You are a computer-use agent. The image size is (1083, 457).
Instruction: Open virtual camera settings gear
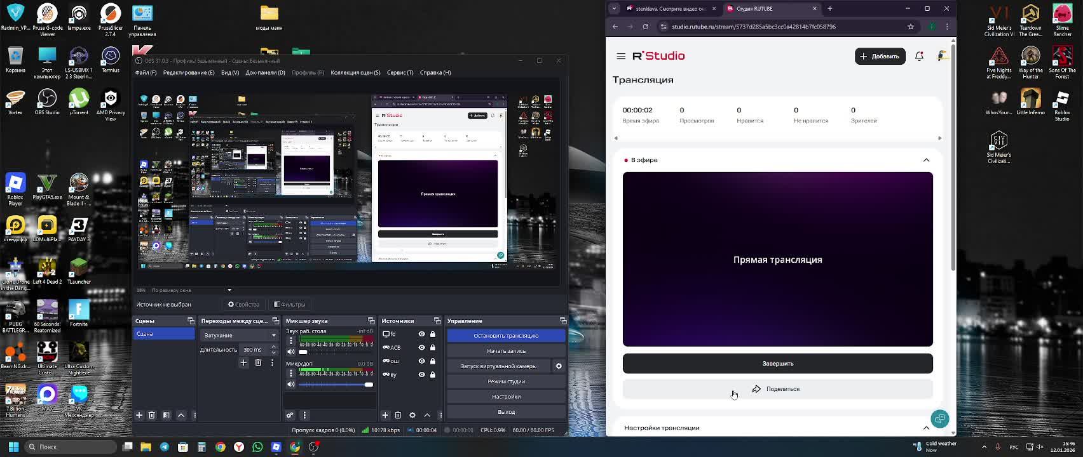coord(559,366)
